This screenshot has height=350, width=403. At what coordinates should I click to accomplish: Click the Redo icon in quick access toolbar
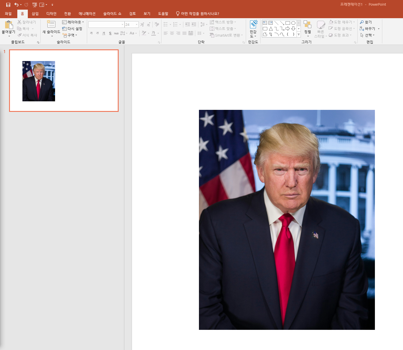[26, 5]
